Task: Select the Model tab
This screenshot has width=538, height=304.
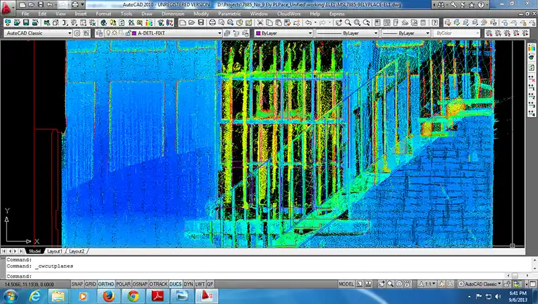Action: tap(35, 251)
